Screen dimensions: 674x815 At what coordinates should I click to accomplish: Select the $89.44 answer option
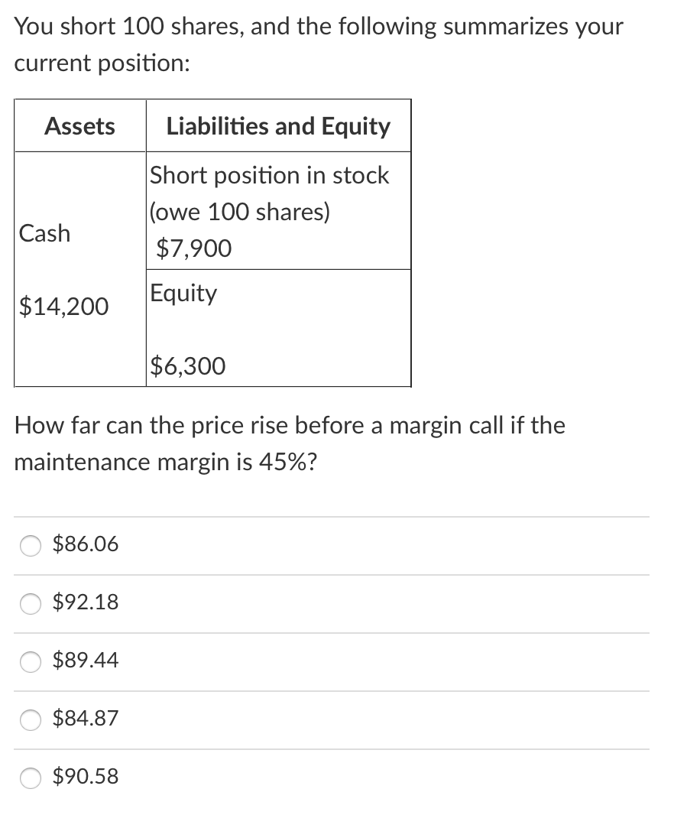pos(30,662)
